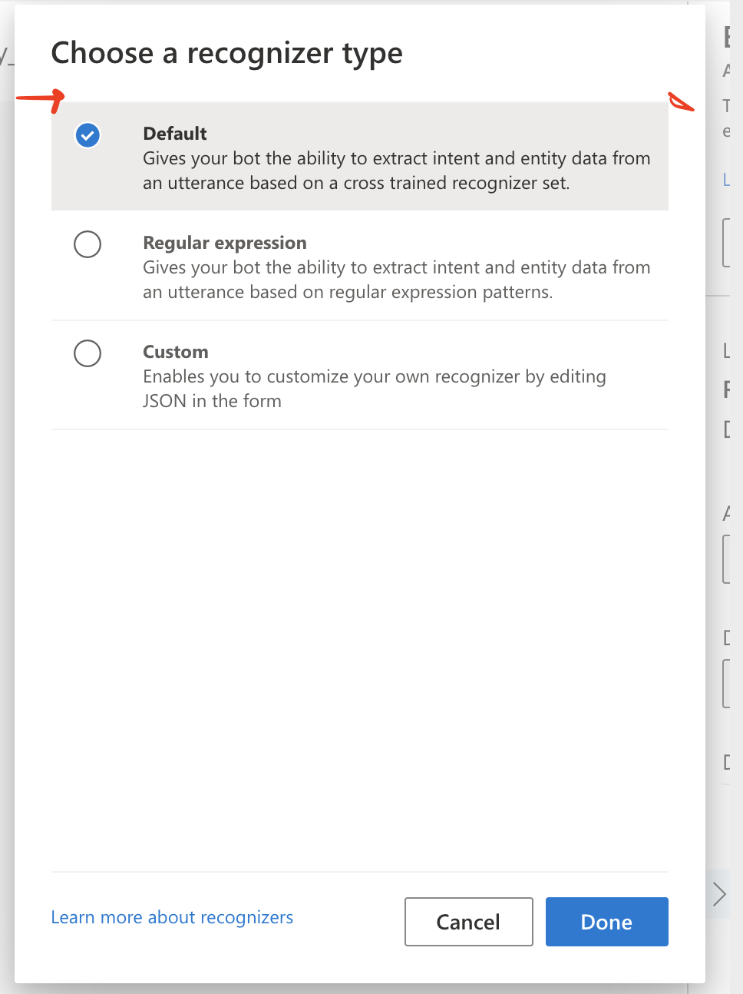Screen dimensions: 743x994
Task: Click the Default description text about cross trained recognizers
Action: 396,171
